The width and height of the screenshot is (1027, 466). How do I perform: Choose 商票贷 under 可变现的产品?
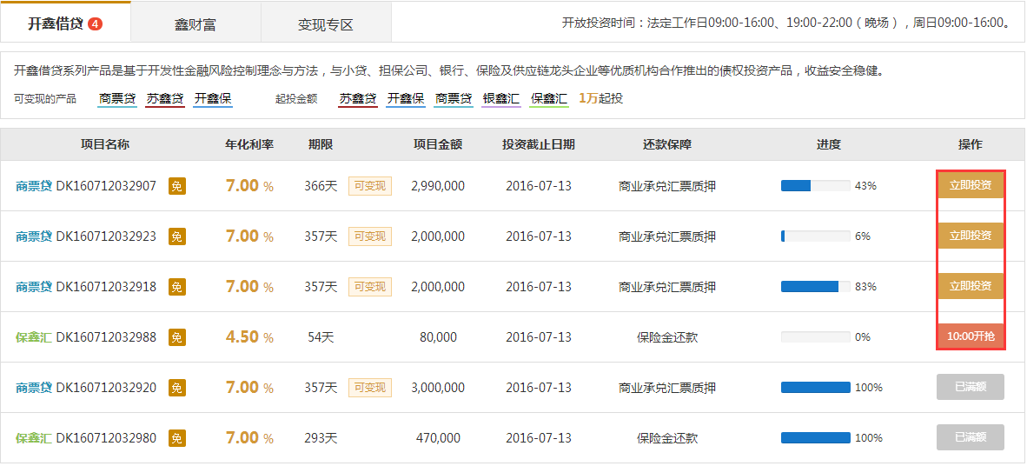click(117, 98)
